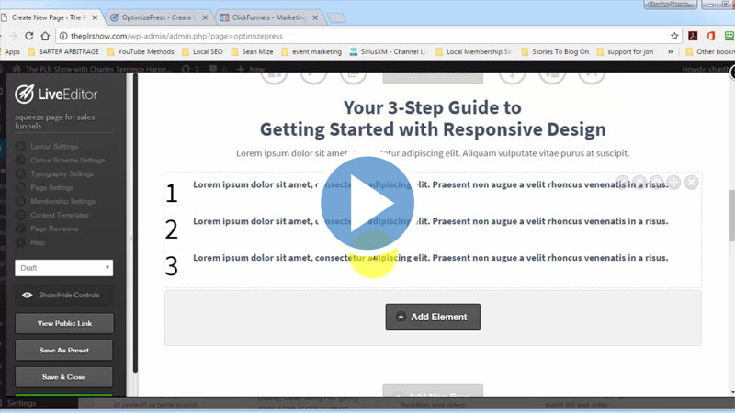Open the Draft status dropdown
Screen dimensions: 735x413
64,268
